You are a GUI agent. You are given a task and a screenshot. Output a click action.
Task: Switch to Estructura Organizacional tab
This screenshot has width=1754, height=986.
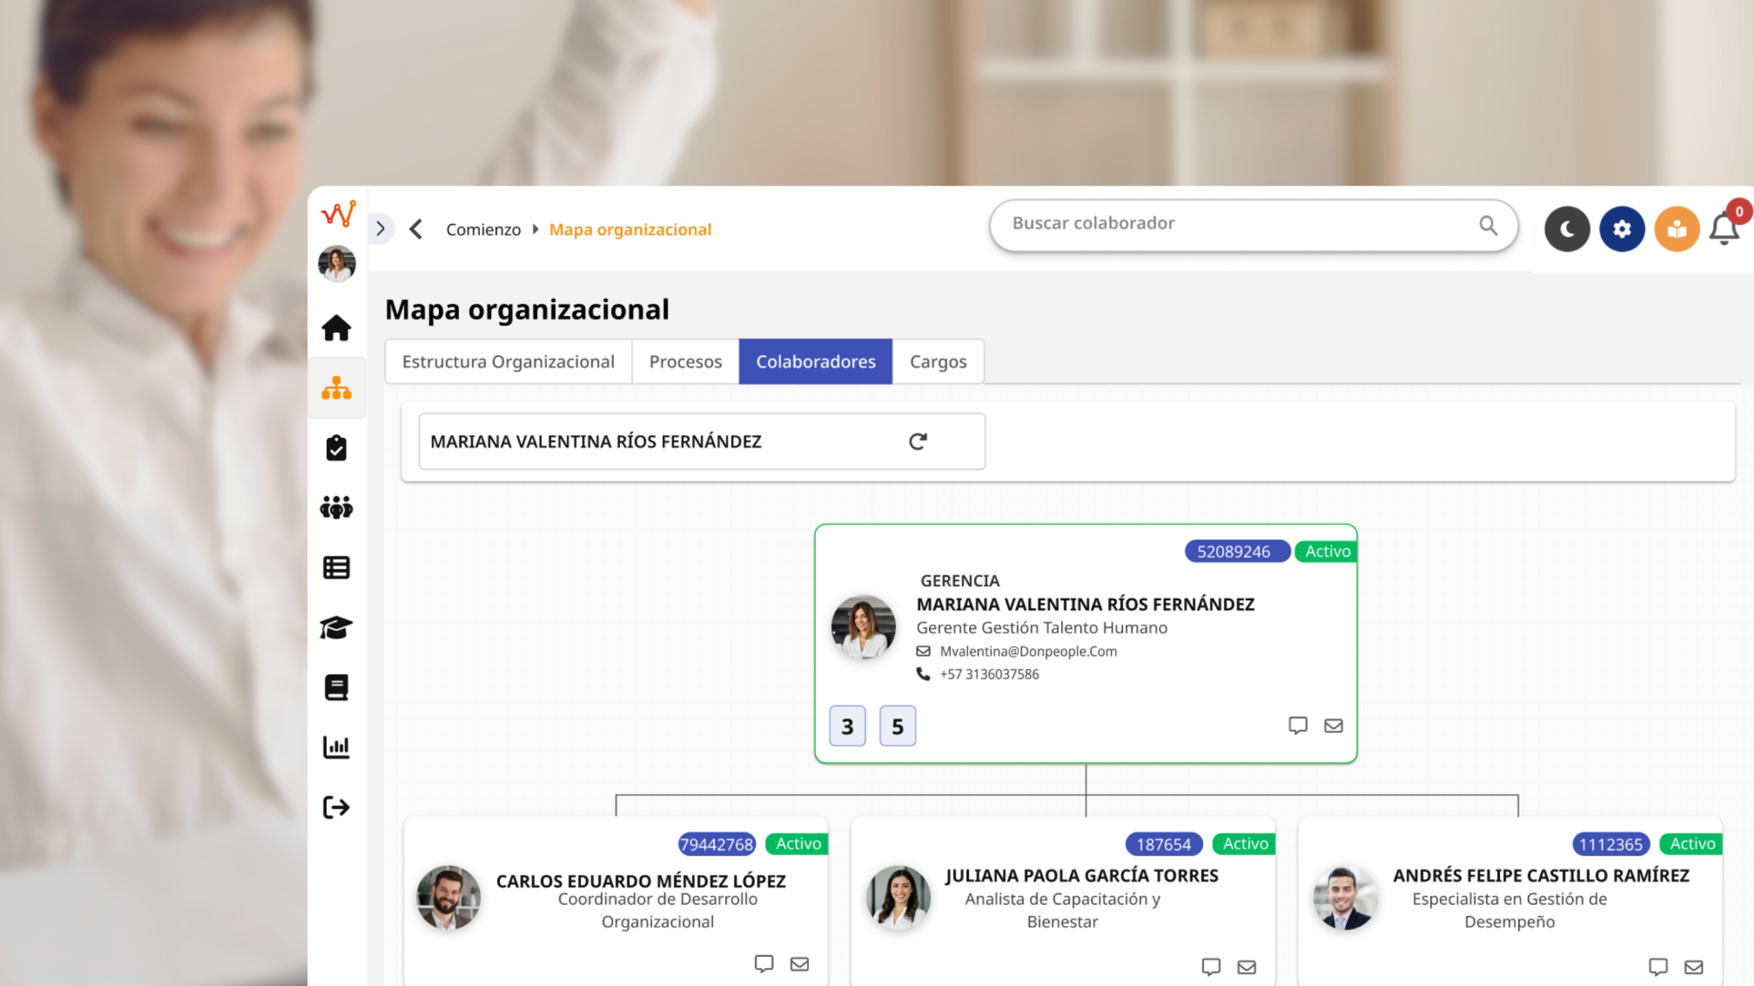(508, 361)
